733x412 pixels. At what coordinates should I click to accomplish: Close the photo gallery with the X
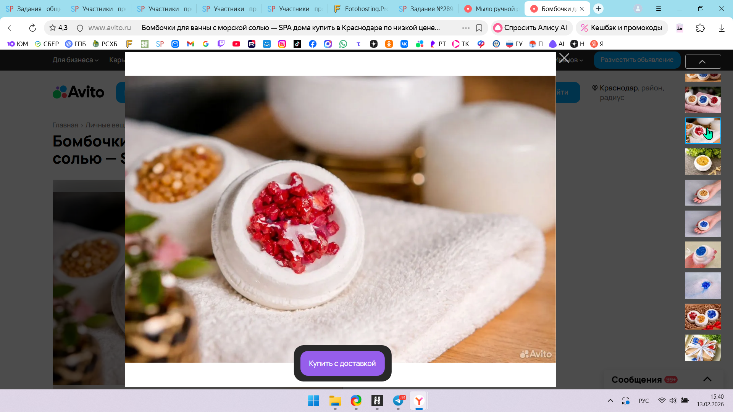pyautogui.click(x=564, y=58)
